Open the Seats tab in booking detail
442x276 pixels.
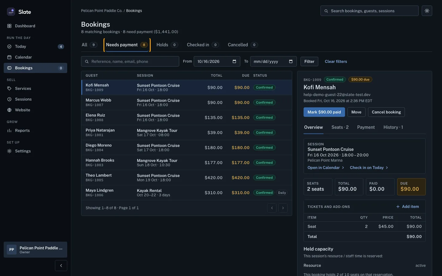(x=340, y=127)
